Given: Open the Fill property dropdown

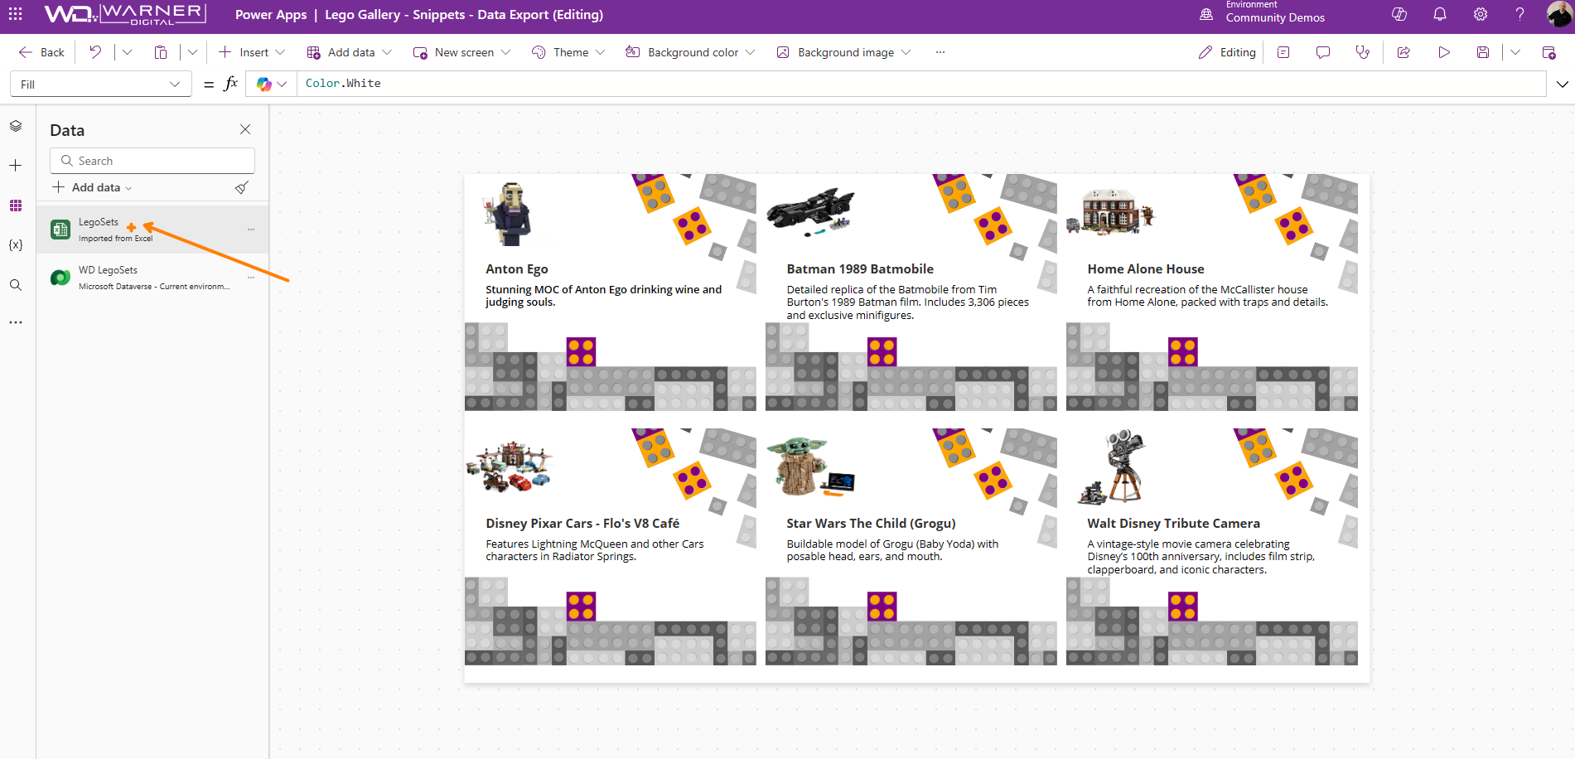Looking at the screenshot, I should click(100, 85).
